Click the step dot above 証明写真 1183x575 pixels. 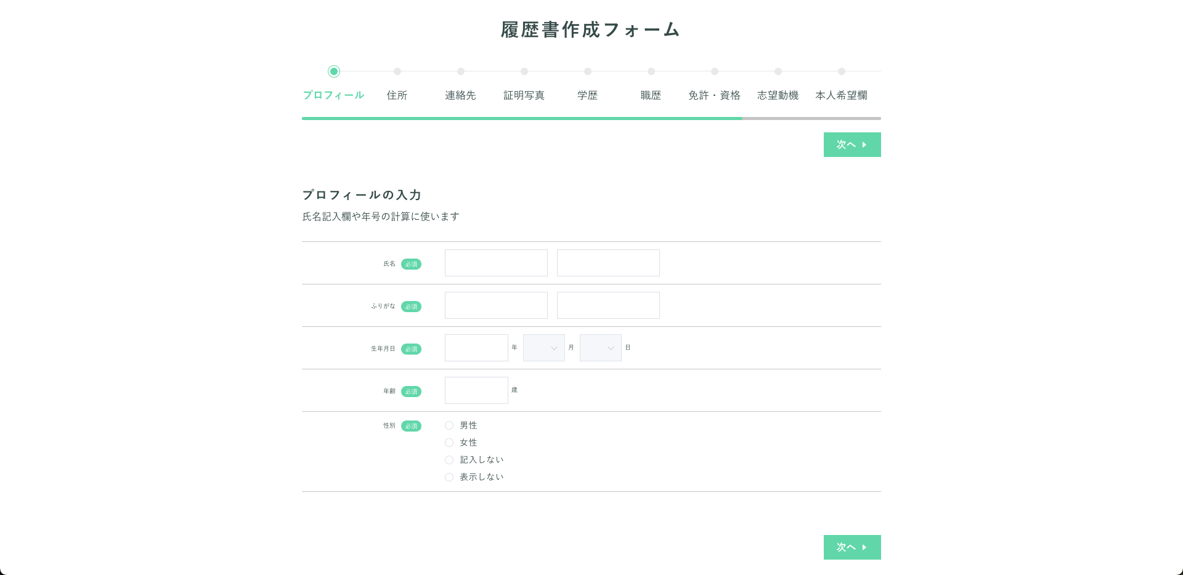(524, 71)
